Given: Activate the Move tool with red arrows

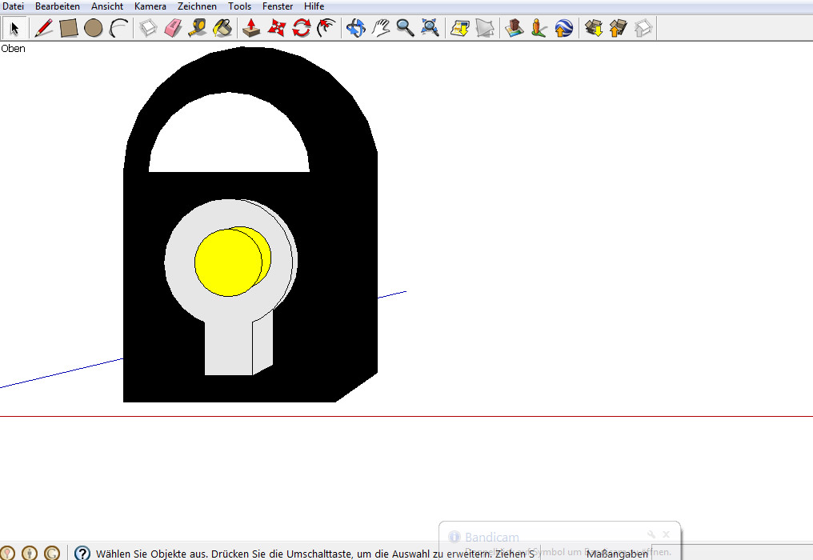Looking at the screenshot, I should (277, 28).
